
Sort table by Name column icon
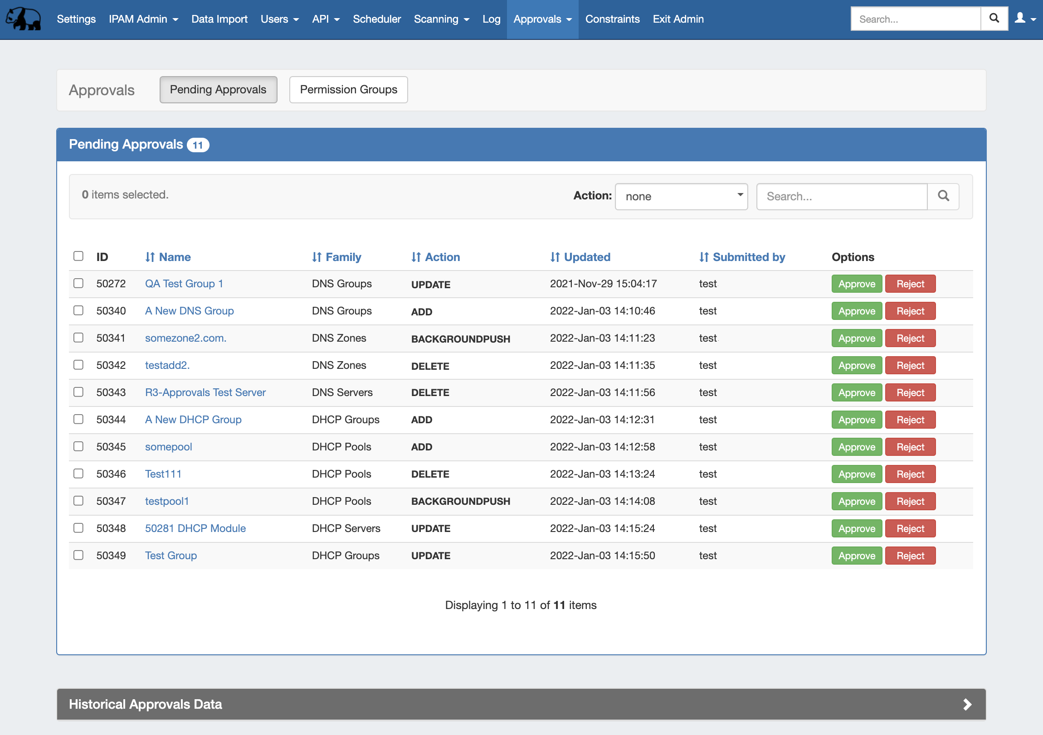coord(150,257)
